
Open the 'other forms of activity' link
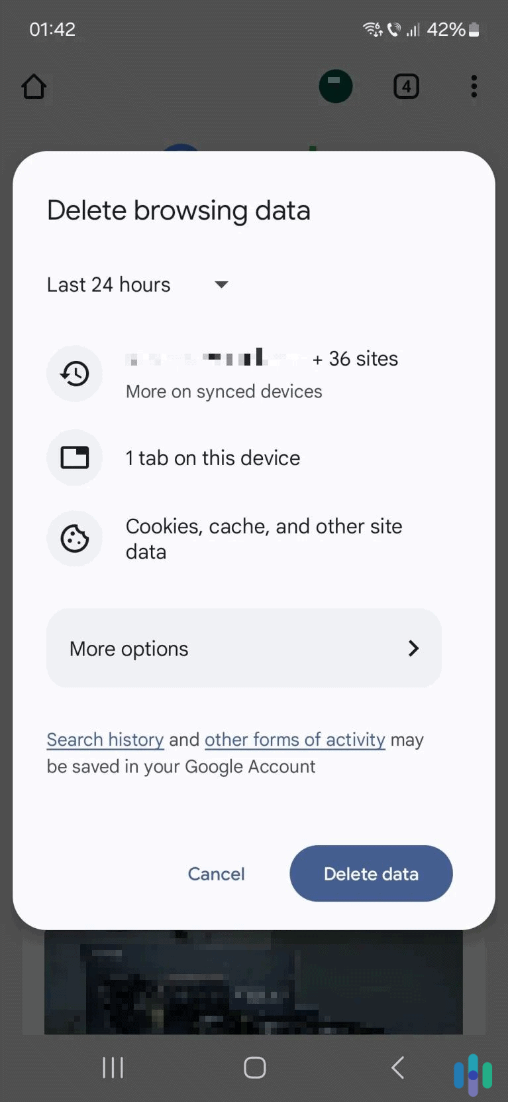[x=294, y=739]
